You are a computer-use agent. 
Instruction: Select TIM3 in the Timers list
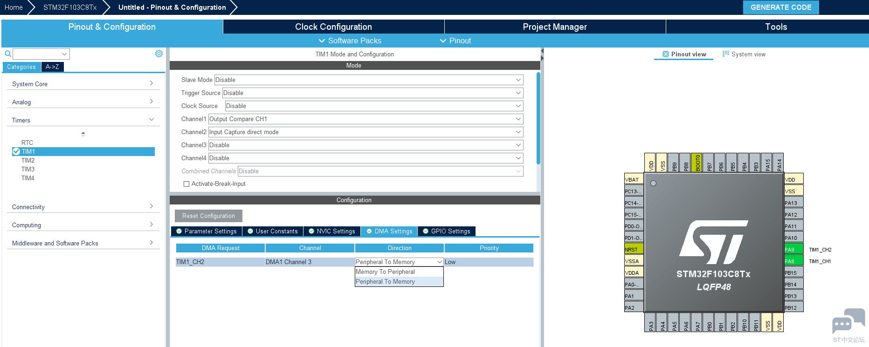pyautogui.click(x=28, y=169)
